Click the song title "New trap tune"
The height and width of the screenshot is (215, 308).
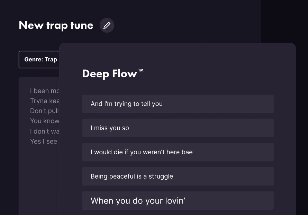pos(56,25)
